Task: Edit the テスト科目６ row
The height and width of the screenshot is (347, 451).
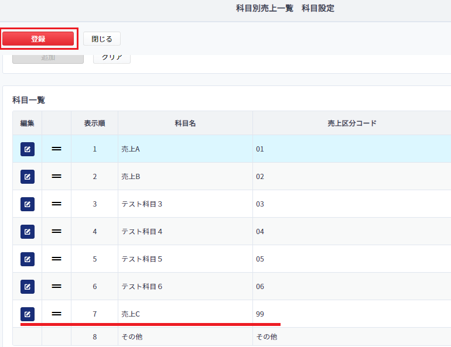Action: pos(28,287)
